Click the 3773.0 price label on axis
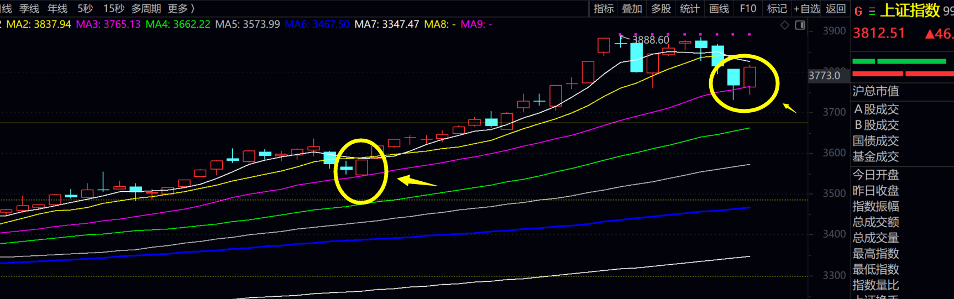Screen dimensions: 954x299 824,76
